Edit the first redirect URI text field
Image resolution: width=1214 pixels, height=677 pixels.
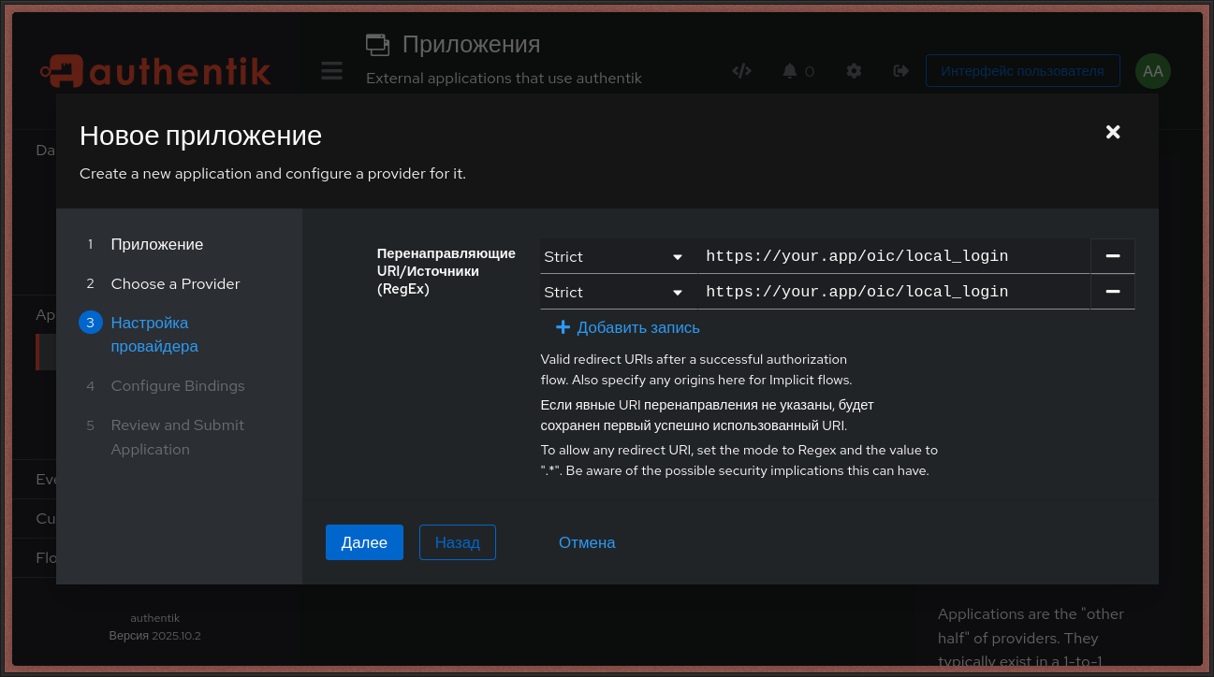click(x=893, y=256)
